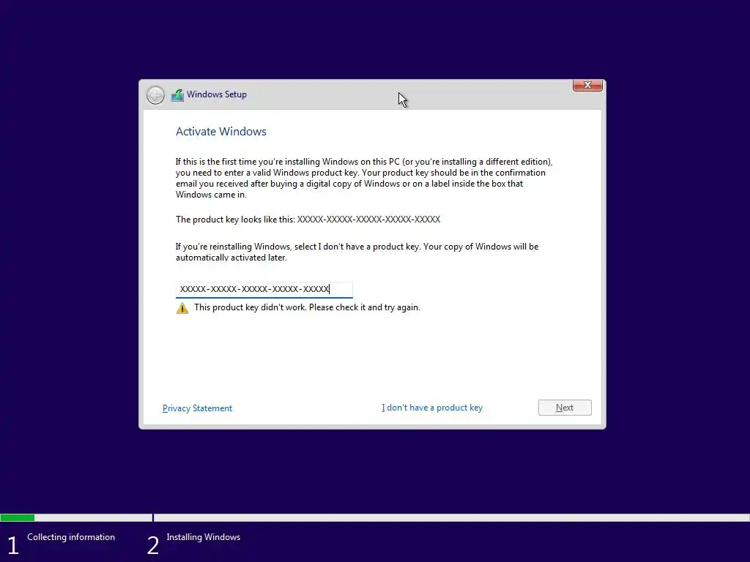Click the reinstalling Windows instruction paragraph

pos(357,252)
